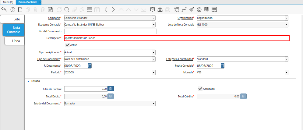Click the Organización label link
This screenshot has width=303, height=130.
tap(185, 18)
